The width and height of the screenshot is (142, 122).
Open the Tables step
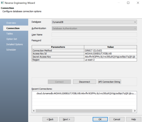pos(9,34)
